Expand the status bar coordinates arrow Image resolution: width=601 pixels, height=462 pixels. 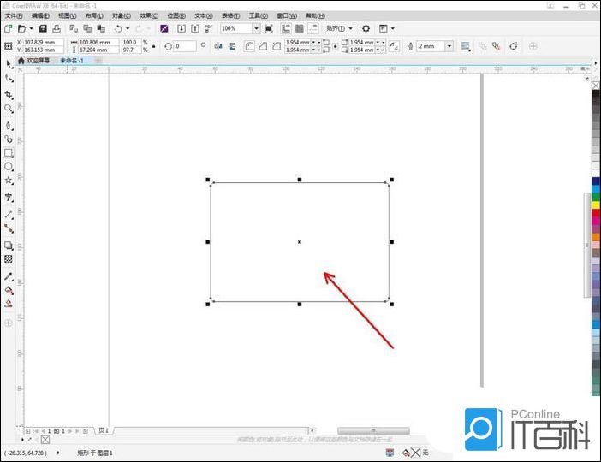tap(58, 453)
